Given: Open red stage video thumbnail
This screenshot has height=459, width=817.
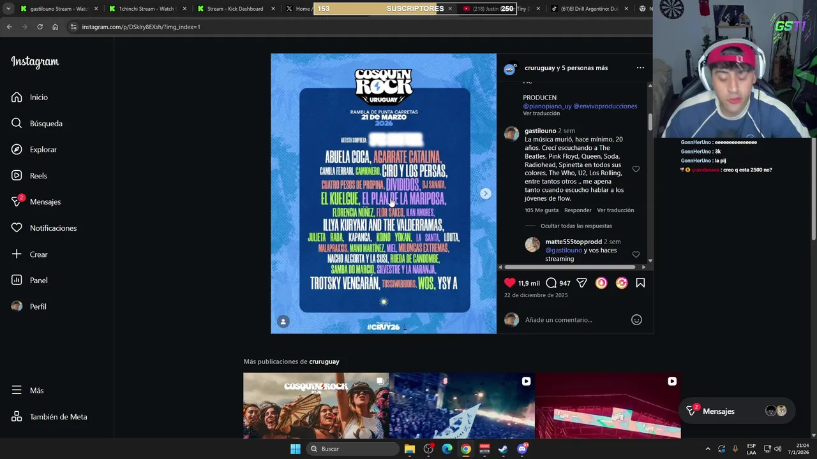Looking at the screenshot, I should [x=608, y=405].
